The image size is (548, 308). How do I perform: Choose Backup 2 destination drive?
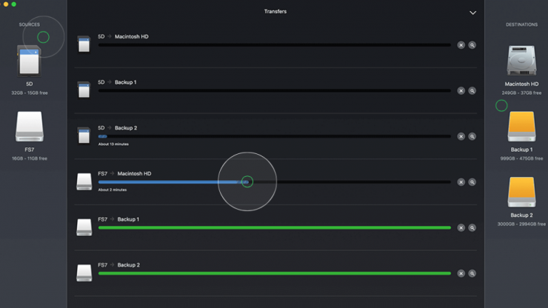tap(521, 192)
